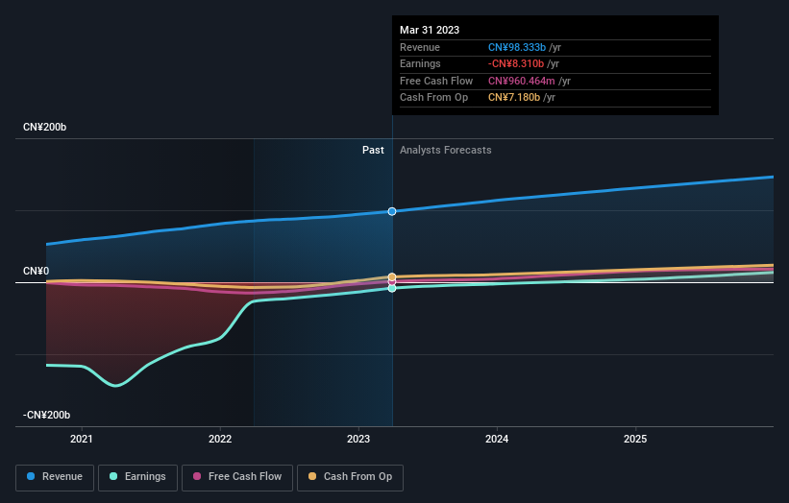The height and width of the screenshot is (503, 789).
Task: Click the Analysts Forecasts label
Action: click(x=445, y=151)
